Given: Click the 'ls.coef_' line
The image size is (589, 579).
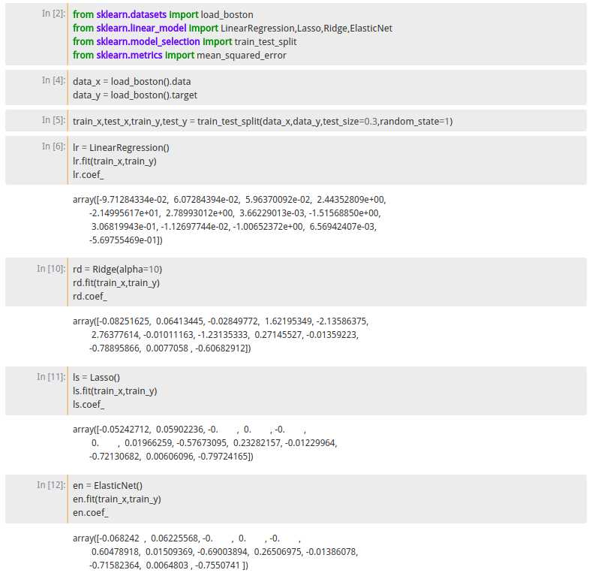Looking at the screenshot, I should 89,405.
